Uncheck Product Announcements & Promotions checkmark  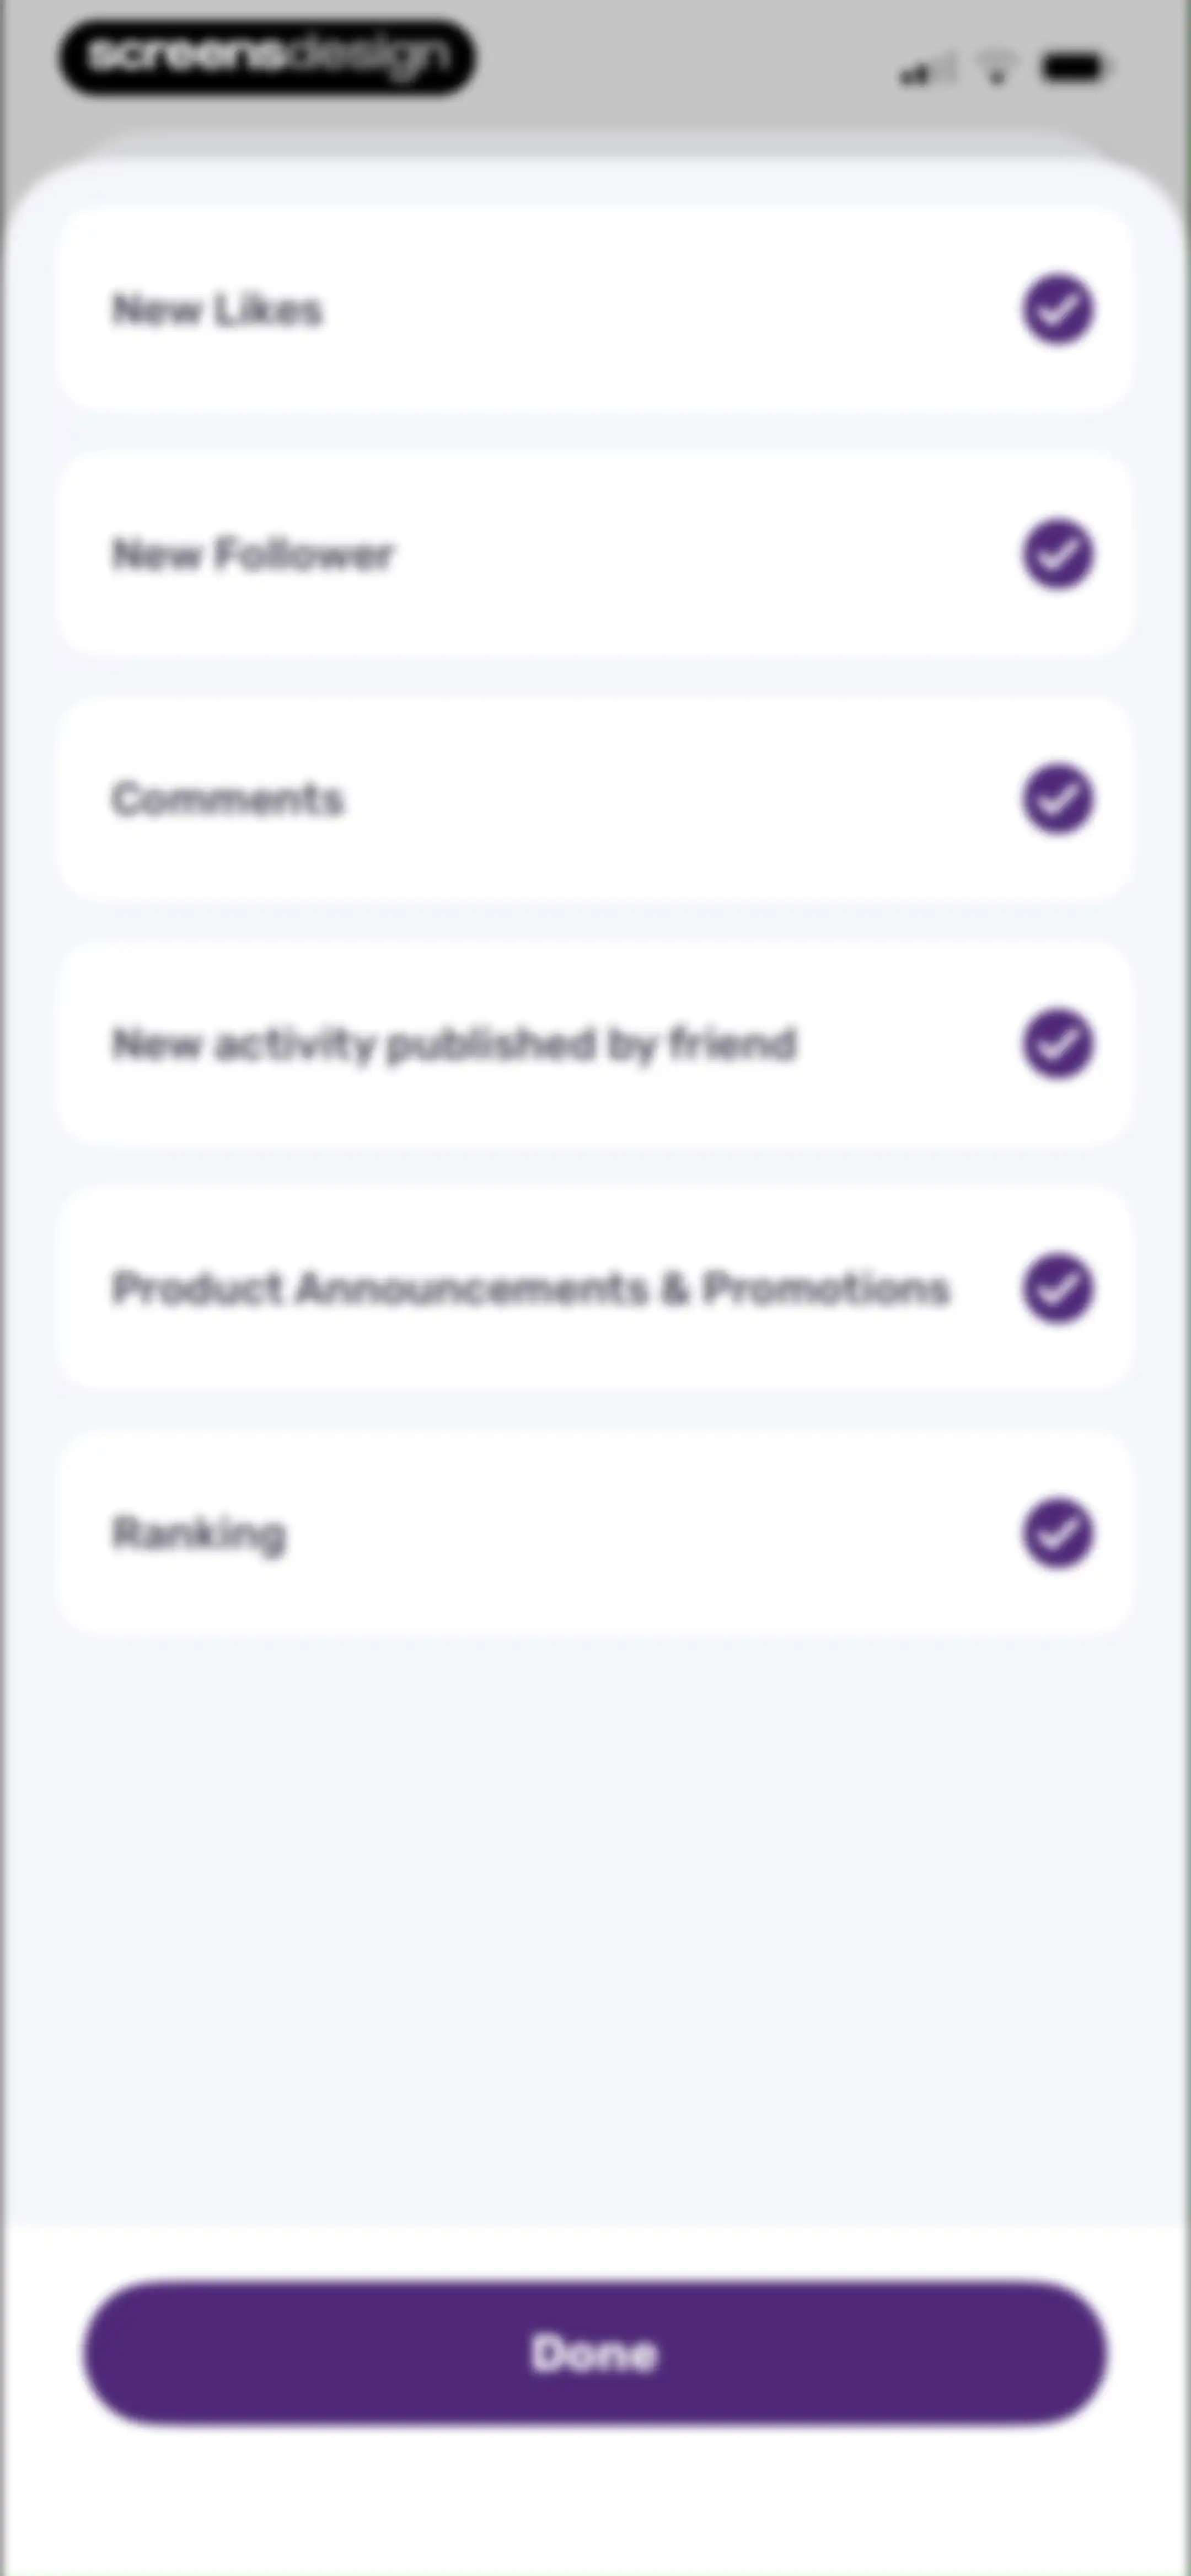(1058, 1288)
